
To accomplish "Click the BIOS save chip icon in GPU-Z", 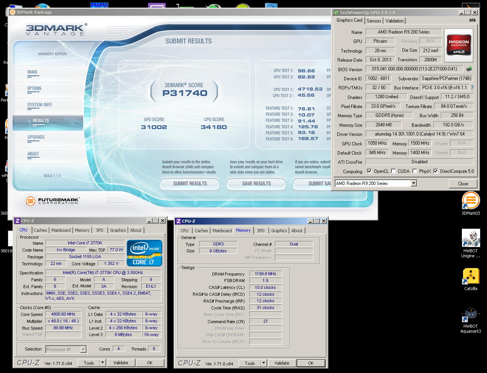I will pyautogui.click(x=469, y=69).
